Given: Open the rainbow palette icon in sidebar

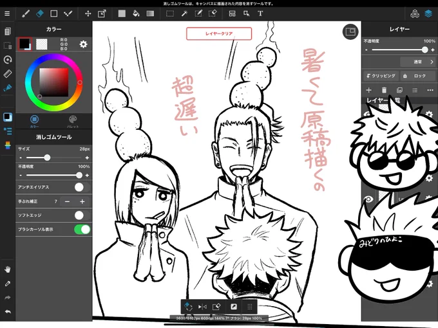Looking at the screenshot, I should pyautogui.click(x=8, y=145).
